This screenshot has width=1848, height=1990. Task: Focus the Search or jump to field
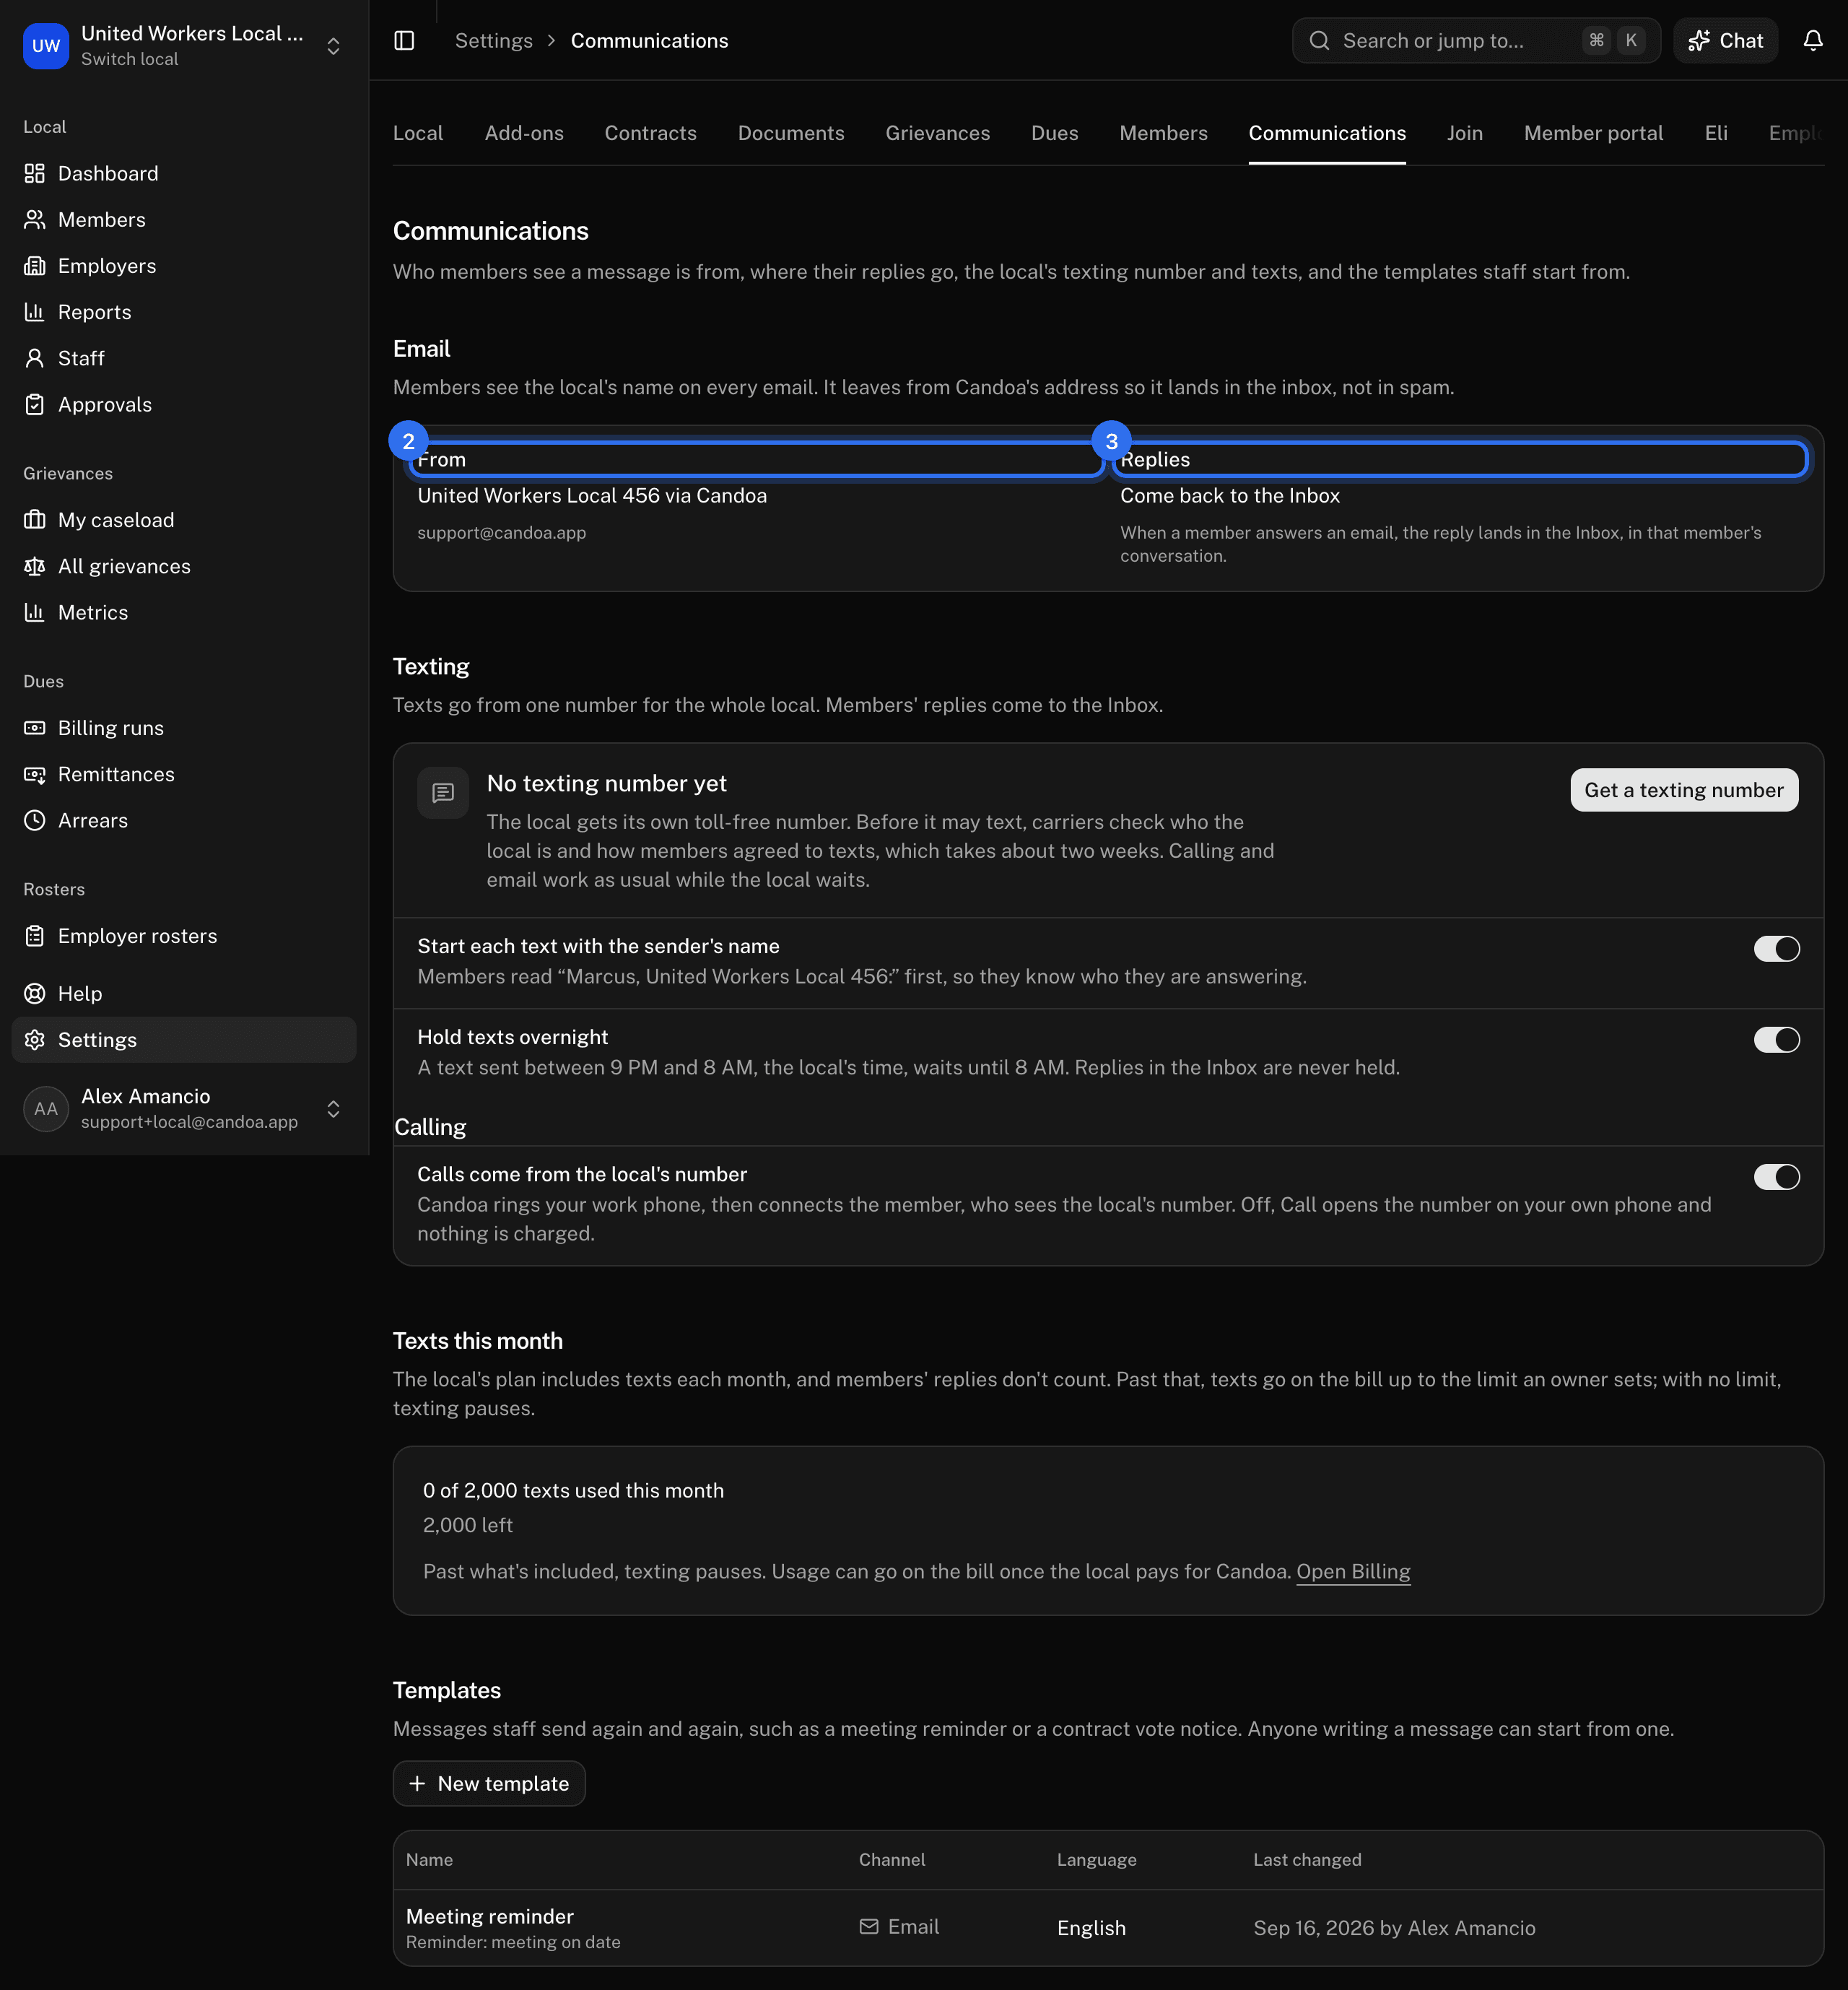1476,41
